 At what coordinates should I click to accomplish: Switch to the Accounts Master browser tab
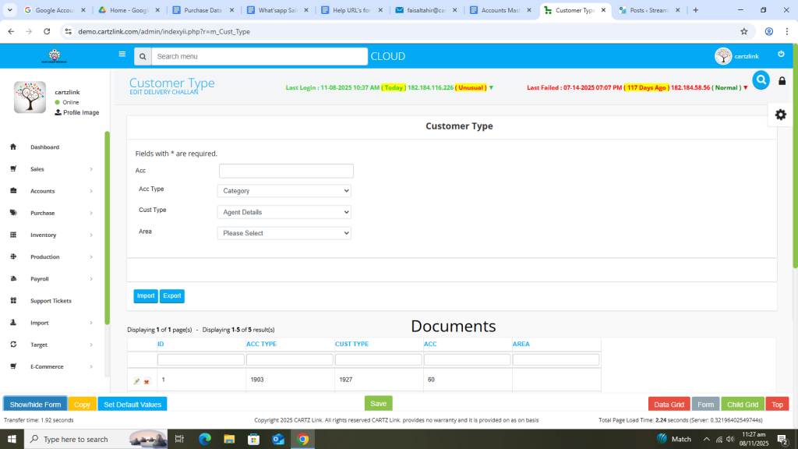(500, 10)
